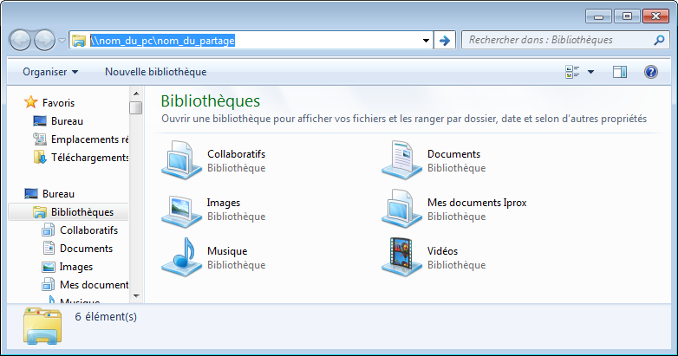
Task: Click the navigation pane scrollbar up arrow
Action: point(136,94)
